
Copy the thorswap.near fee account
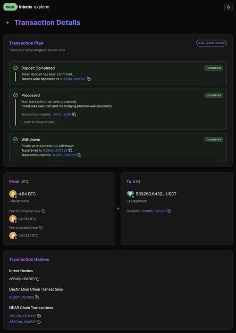click(43, 211)
